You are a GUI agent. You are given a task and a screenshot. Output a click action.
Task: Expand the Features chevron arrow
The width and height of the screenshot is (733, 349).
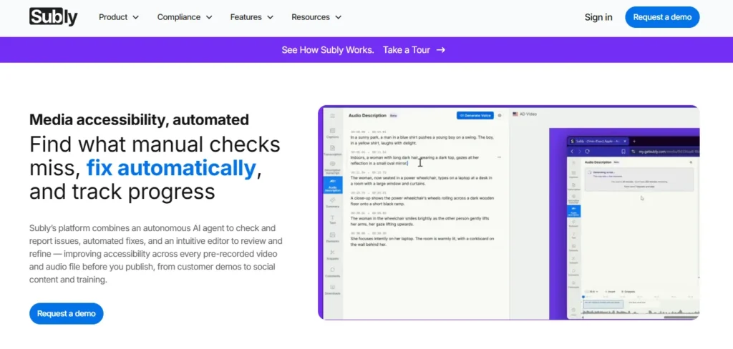click(x=270, y=17)
